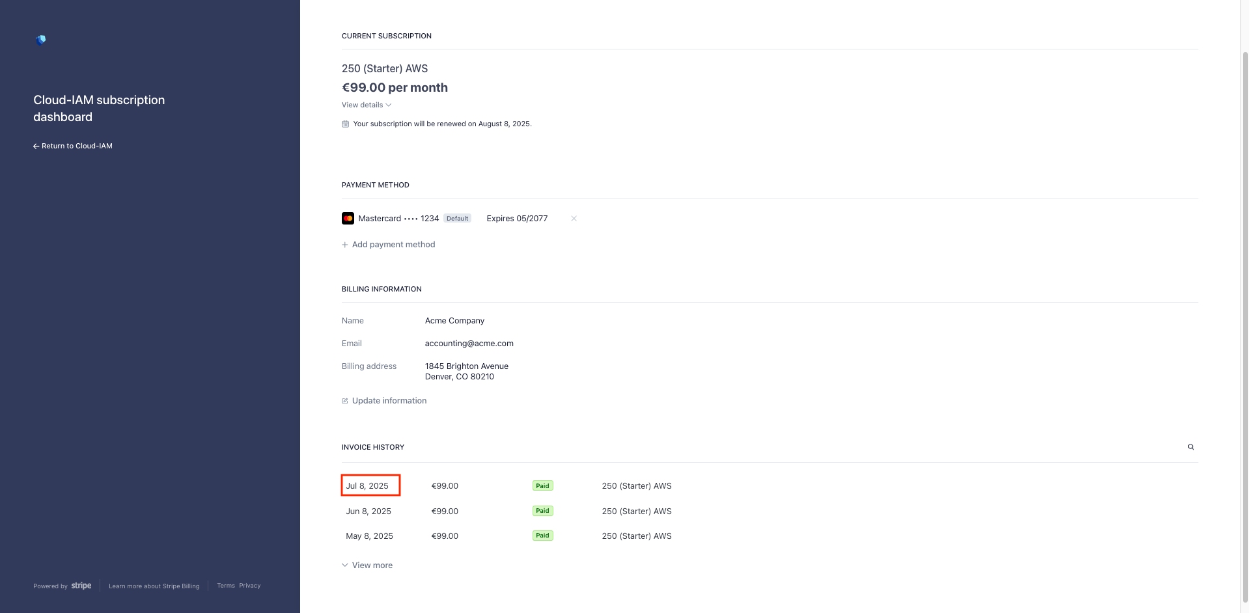
Task: Open the Privacy link
Action: point(249,586)
